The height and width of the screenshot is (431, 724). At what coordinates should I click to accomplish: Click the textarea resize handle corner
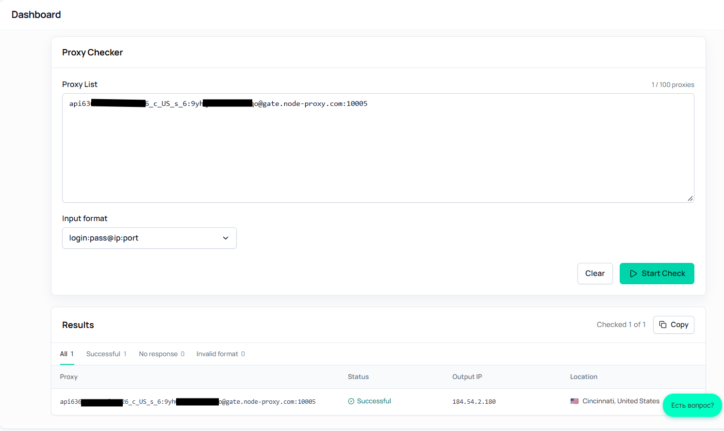[x=690, y=198]
